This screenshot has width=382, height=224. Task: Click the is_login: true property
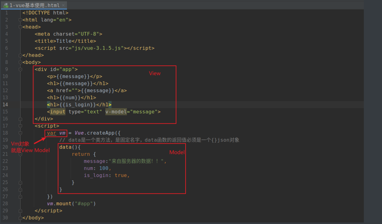coord(107,175)
